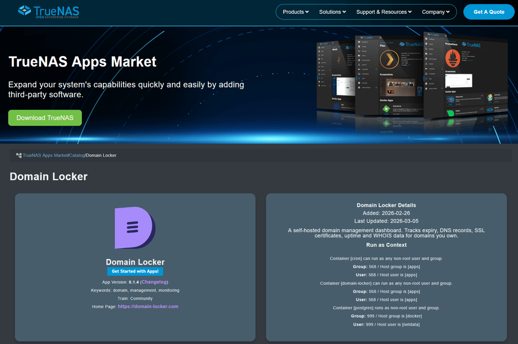Click the Domain Locker page heading
The height and width of the screenshot is (344, 518).
click(x=48, y=177)
